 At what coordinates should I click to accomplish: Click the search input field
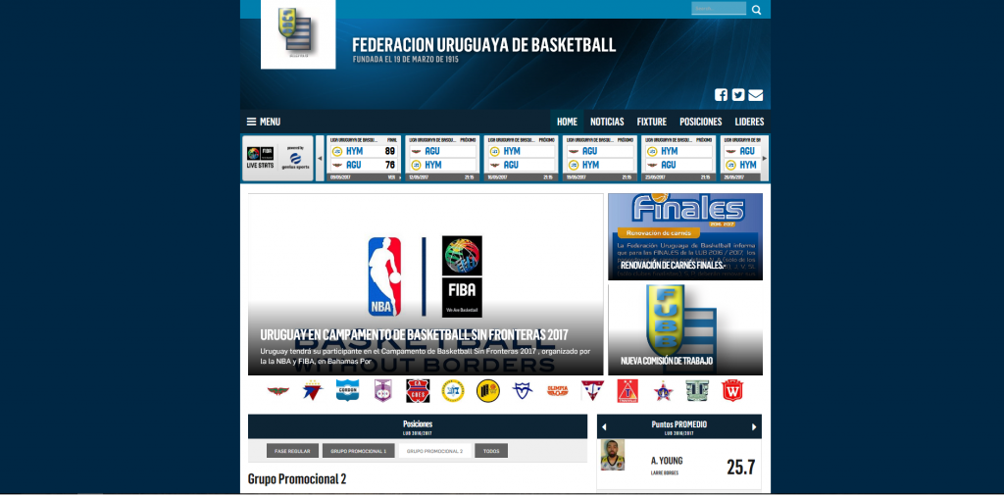pyautogui.click(x=719, y=8)
